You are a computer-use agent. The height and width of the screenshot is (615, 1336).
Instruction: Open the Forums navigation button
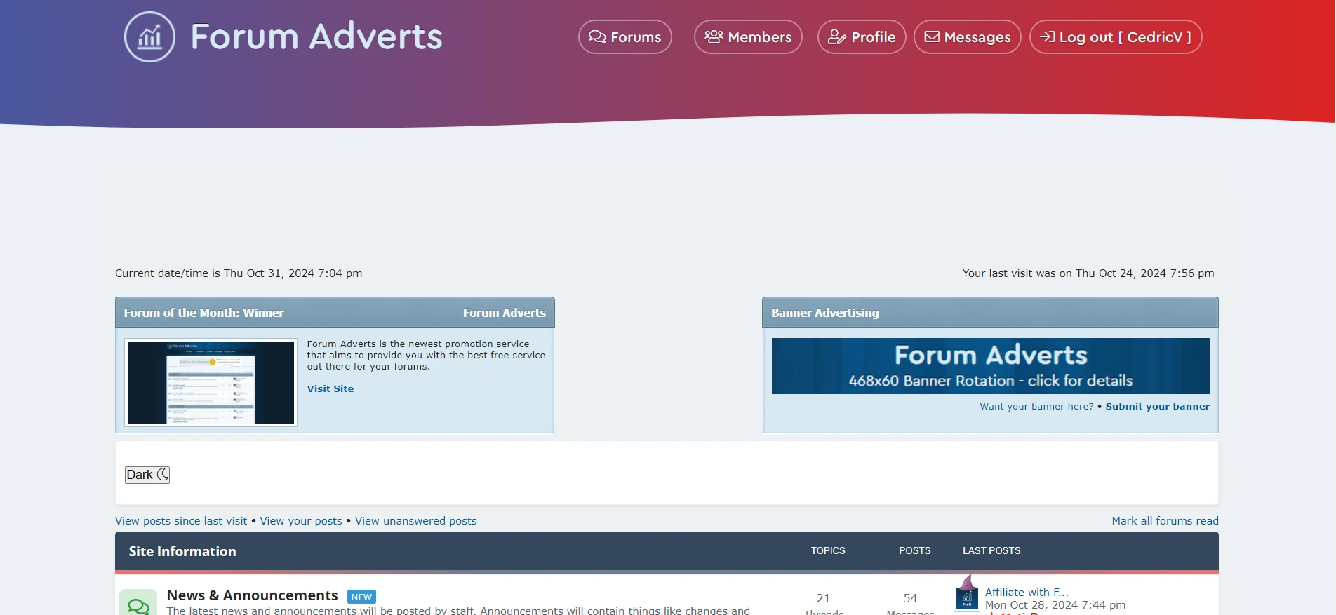point(624,37)
